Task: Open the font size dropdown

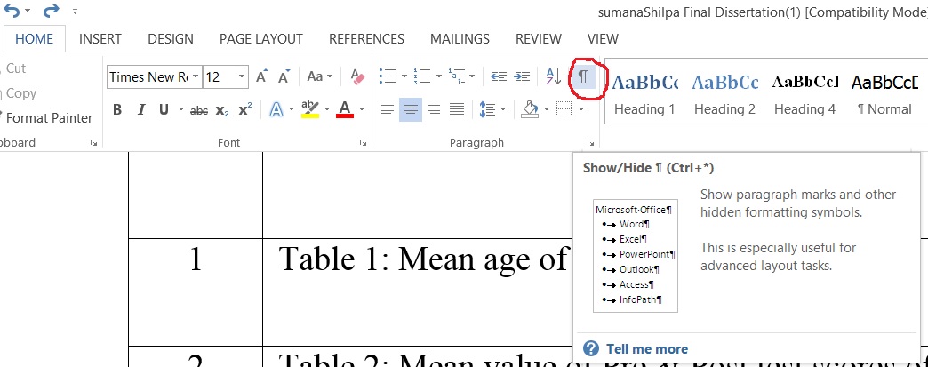Action: coord(242,77)
